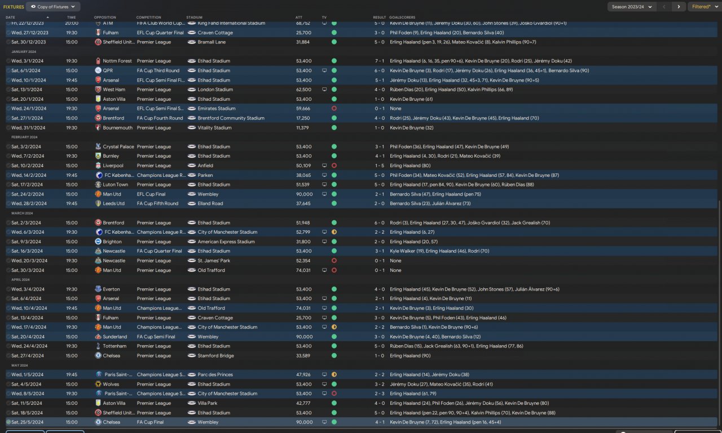
Task: Click the stadium icon beside Anfield
Action: [x=192, y=166]
